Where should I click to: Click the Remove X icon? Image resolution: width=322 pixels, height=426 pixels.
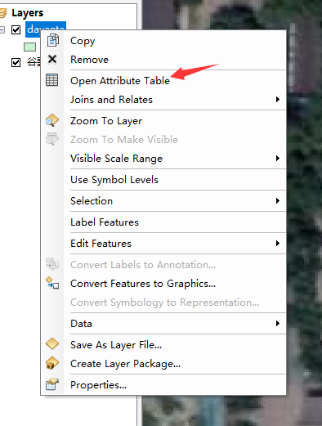click(52, 59)
